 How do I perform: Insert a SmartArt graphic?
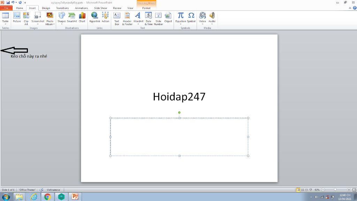[72, 17]
